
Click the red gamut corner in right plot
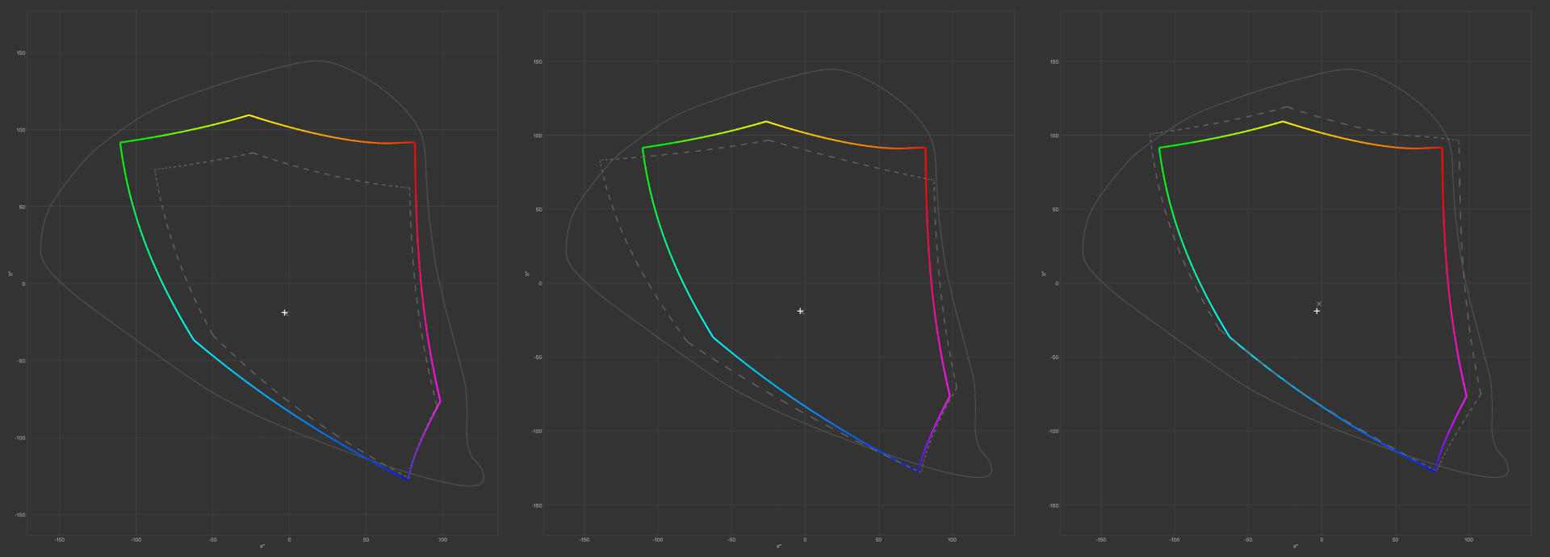pos(1442,148)
